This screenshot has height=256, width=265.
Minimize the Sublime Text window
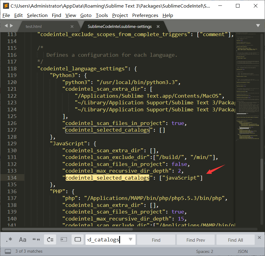pyautogui.click(x=220, y=6)
